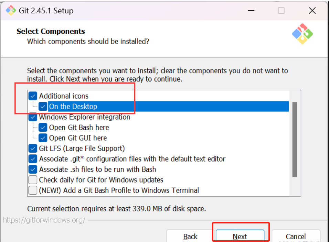
Task: Uncheck the Additional icons checkbox
Action: [x=33, y=96]
